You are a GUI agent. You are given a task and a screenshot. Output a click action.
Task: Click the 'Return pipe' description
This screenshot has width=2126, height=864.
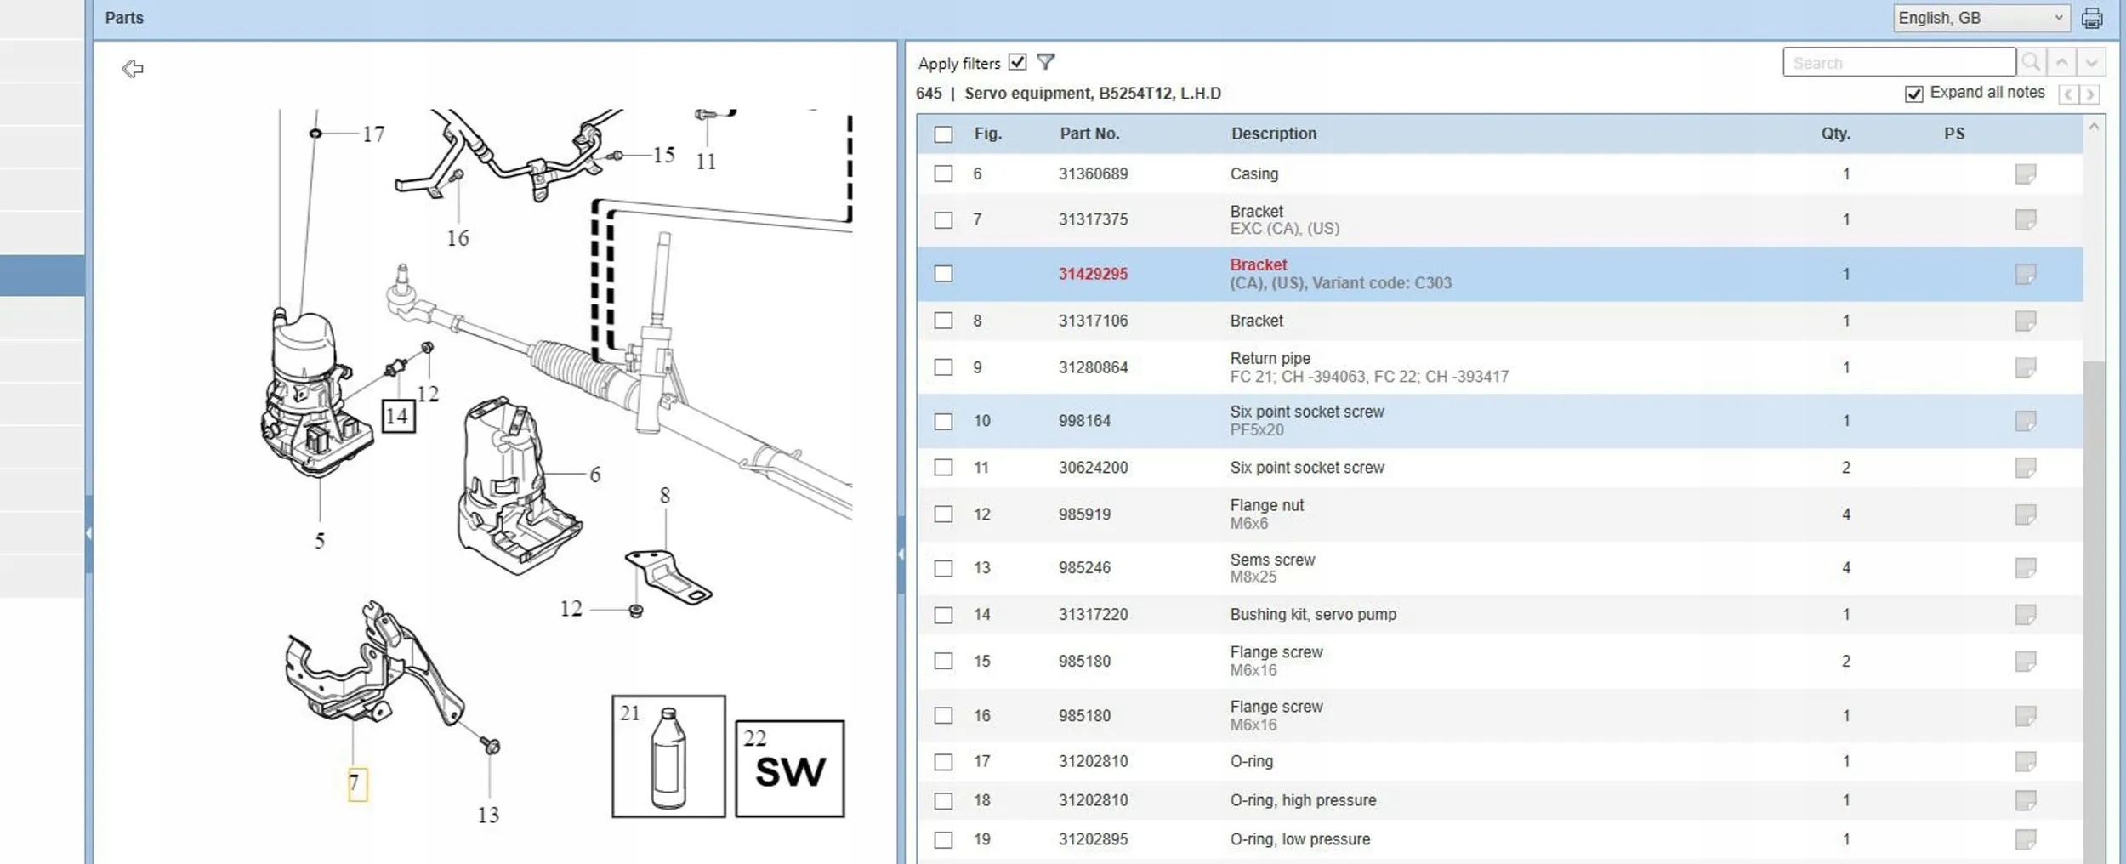pyautogui.click(x=1270, y=358)
